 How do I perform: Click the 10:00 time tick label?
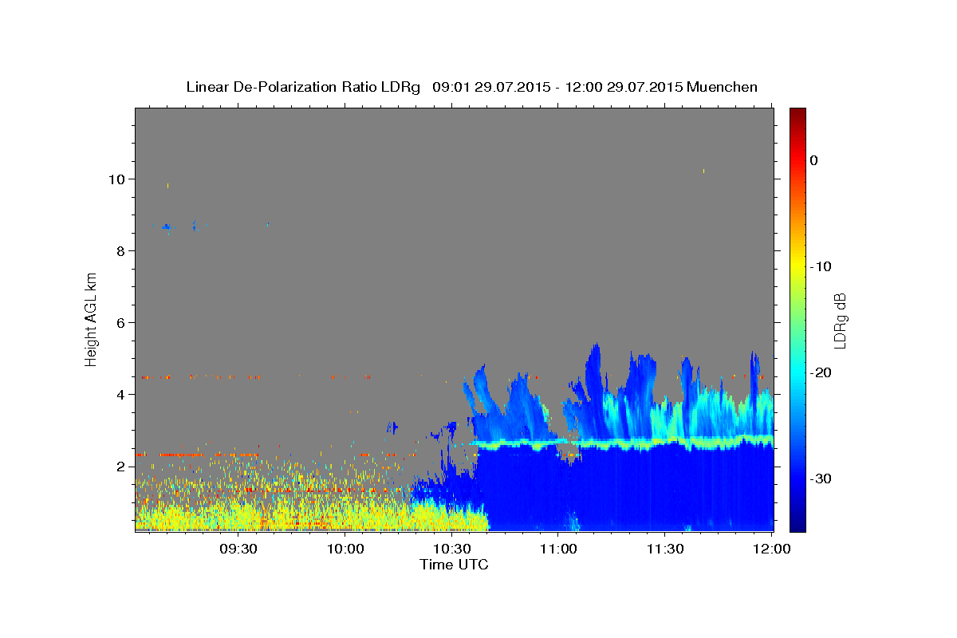(346, 549)
